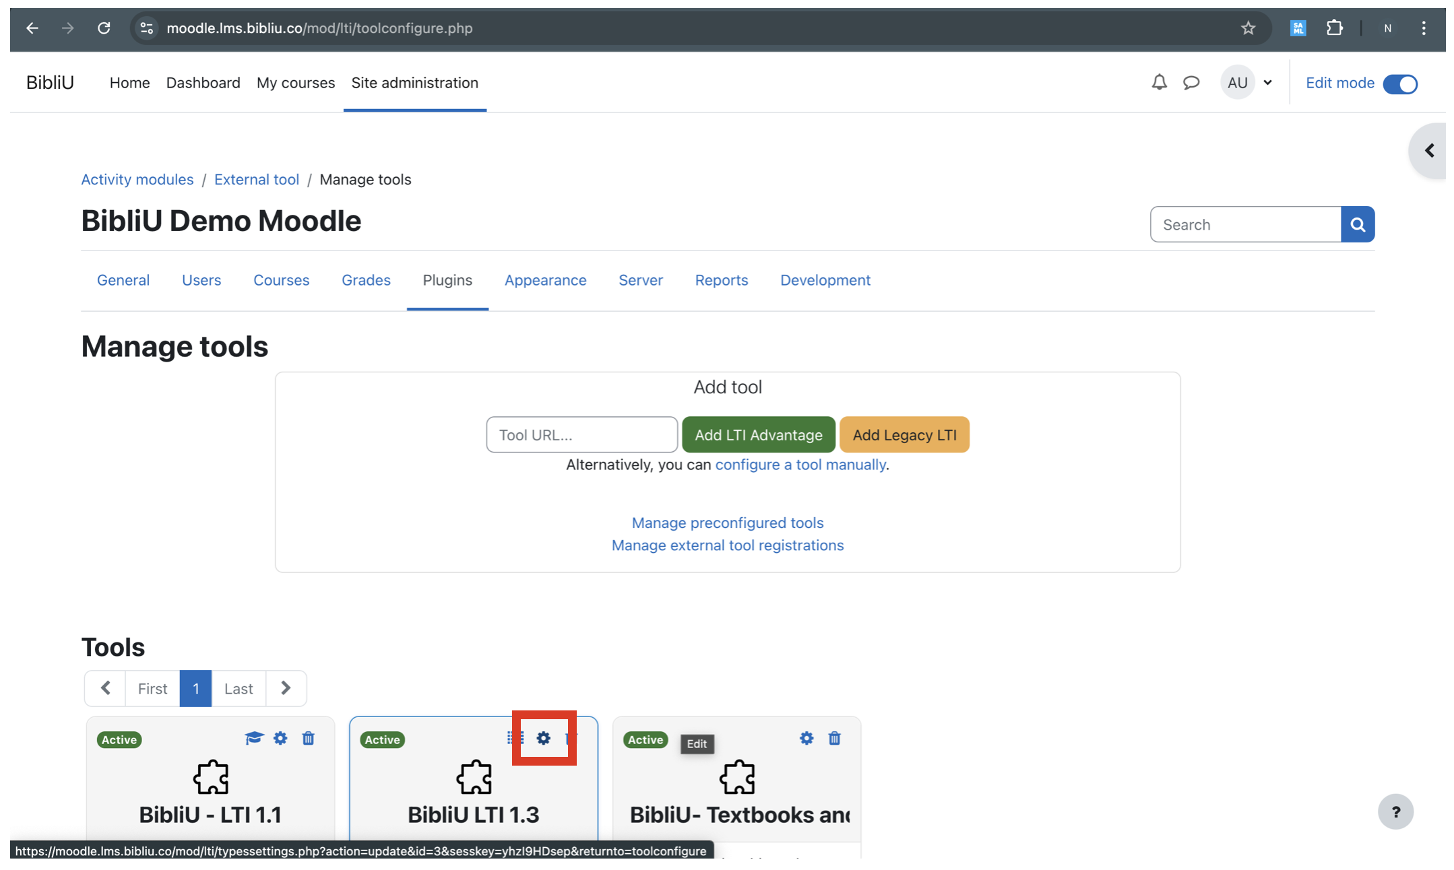Open Home in the top navigation
Viewport: 1454px width, 870px height.
(x=129, y=83)
